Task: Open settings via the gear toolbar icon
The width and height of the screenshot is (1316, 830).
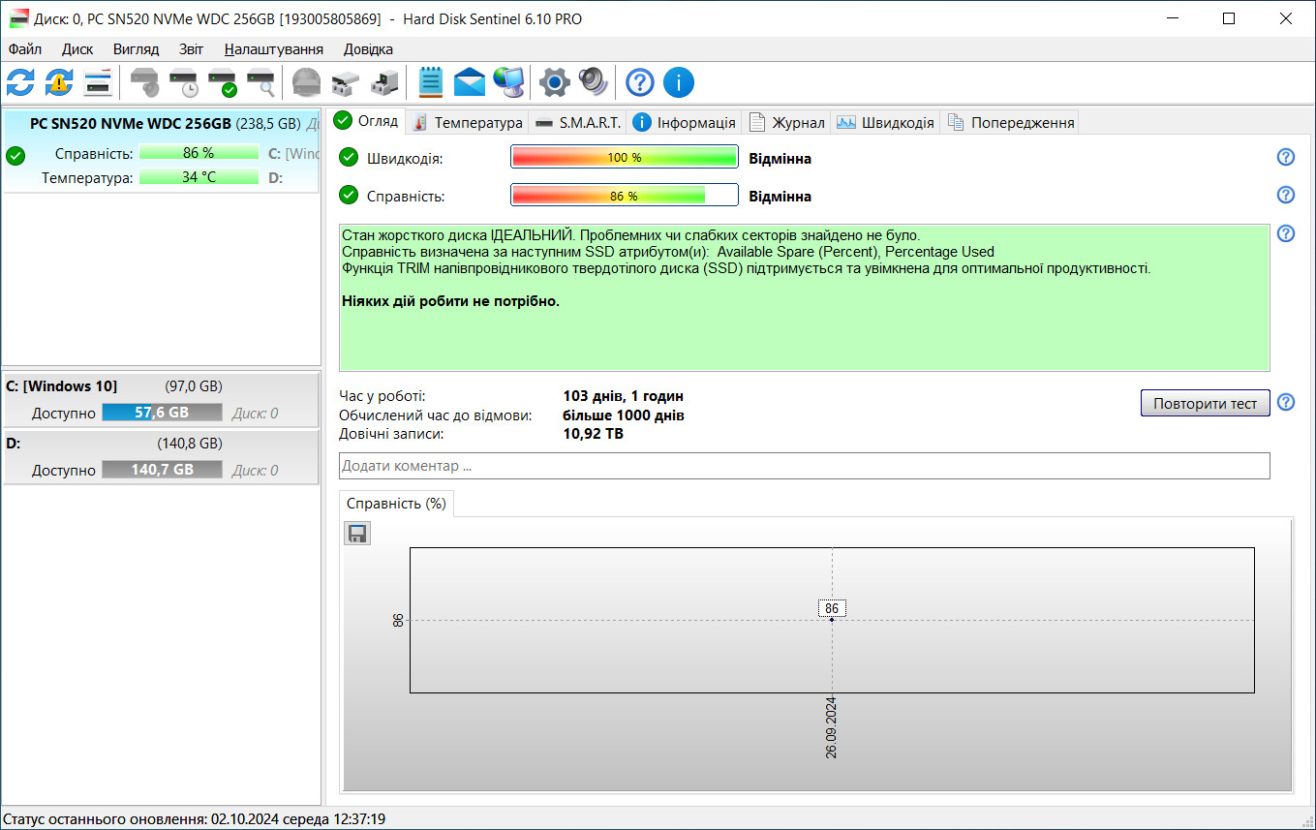Action: coord(554,83)
